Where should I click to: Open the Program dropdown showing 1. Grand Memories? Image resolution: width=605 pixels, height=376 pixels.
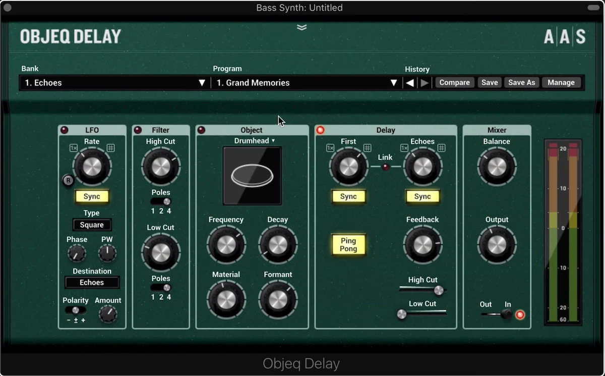[x=307, y=83]
